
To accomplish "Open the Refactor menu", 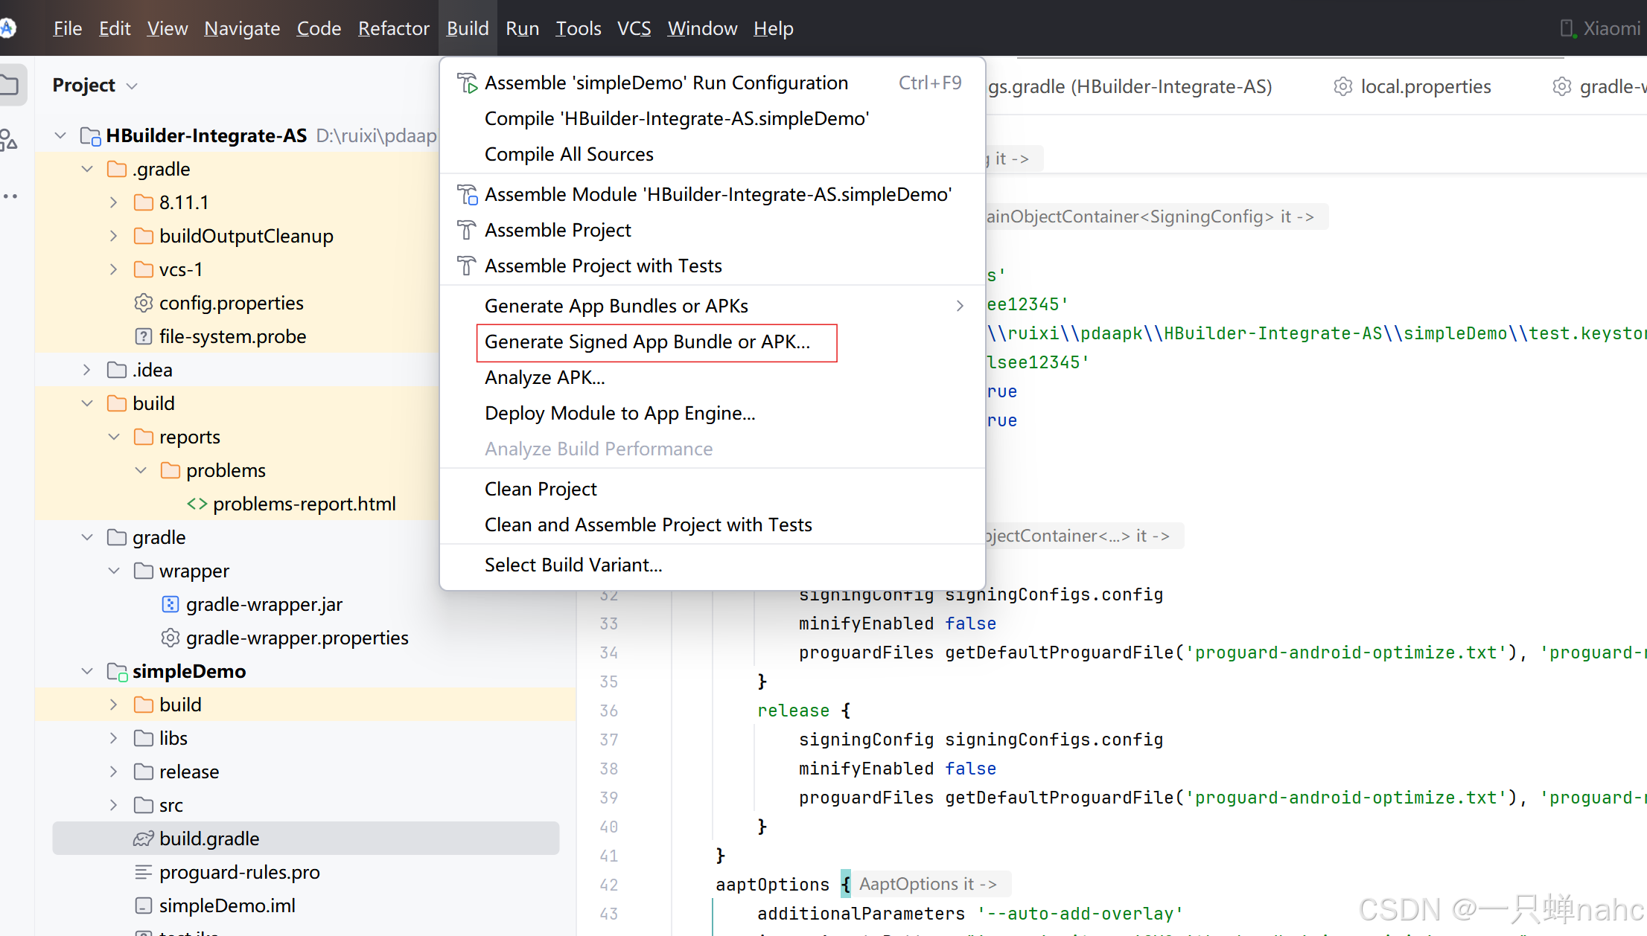I will pyautogui.click(x=393, y=28).
